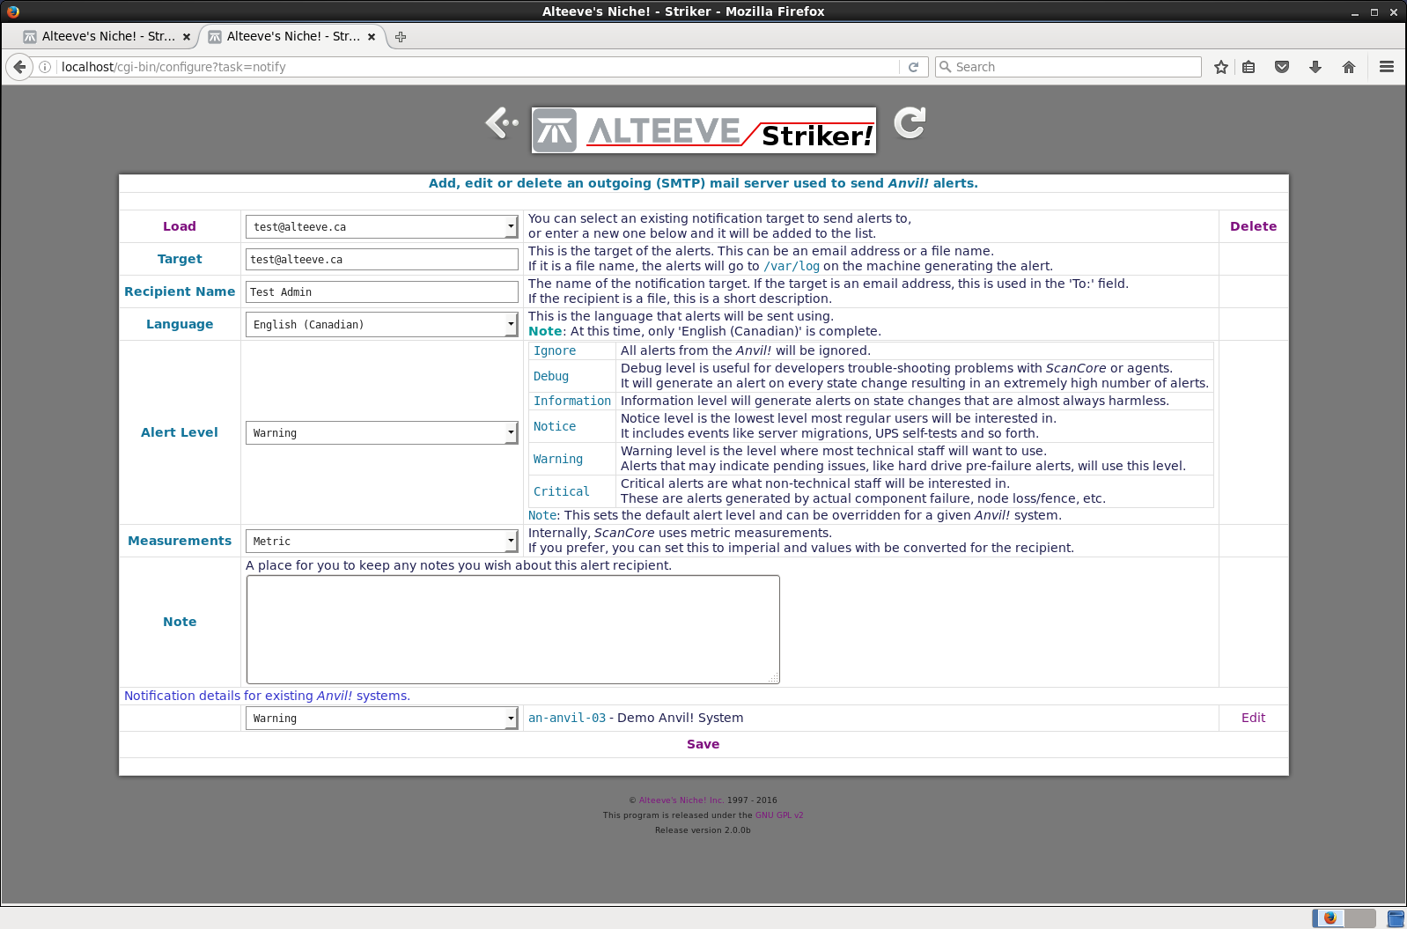Close the first Alteeve's Niche tab
The image size is (1407, 929).
pyautogui.click(x=187, y=37)
